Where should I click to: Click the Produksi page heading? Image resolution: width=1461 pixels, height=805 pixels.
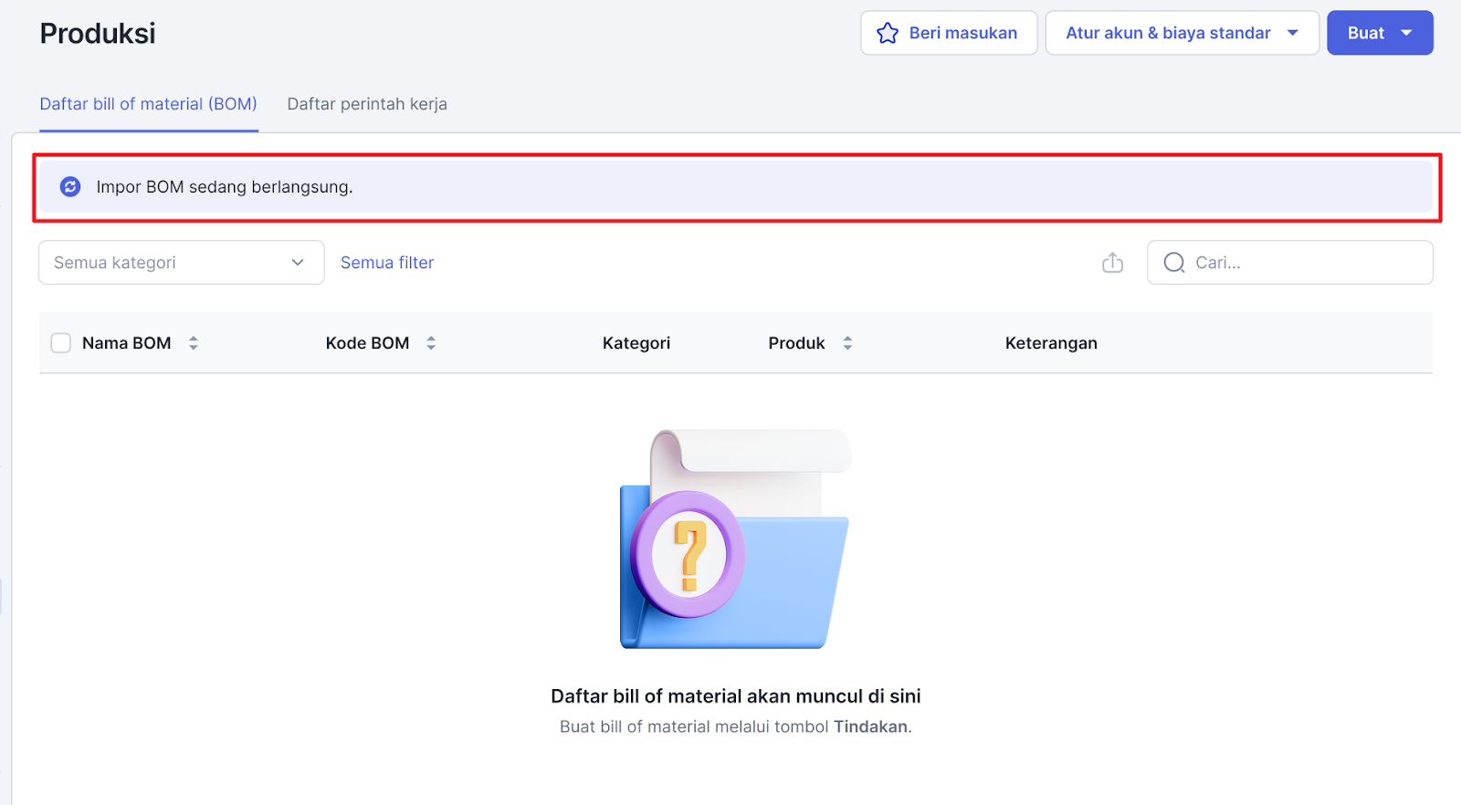(98, 34)
